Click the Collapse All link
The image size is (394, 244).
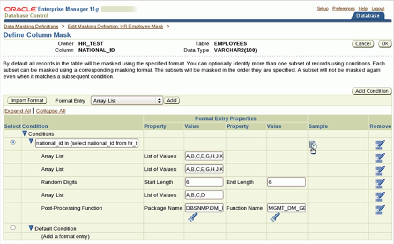click(51, 111)
